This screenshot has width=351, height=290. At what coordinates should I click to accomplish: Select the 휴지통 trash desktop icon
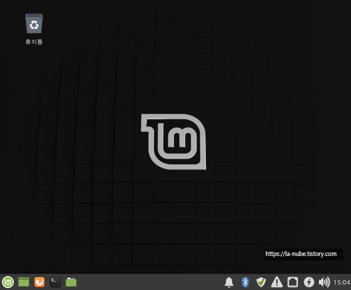pos(34,29)
